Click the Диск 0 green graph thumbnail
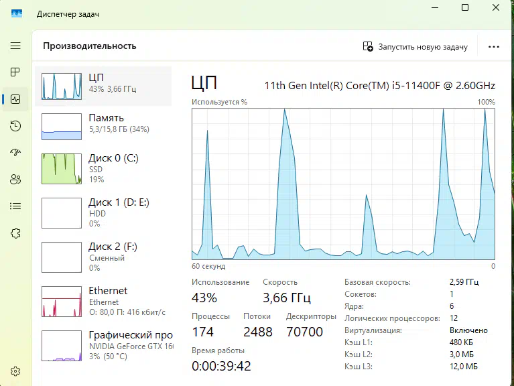Image resolution: width=514 pixels, height=386 pixels. pyautogui.click(x=62, y=169)
